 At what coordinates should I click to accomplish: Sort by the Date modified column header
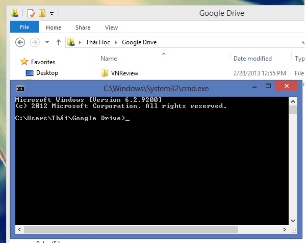(x=252, y=59)
